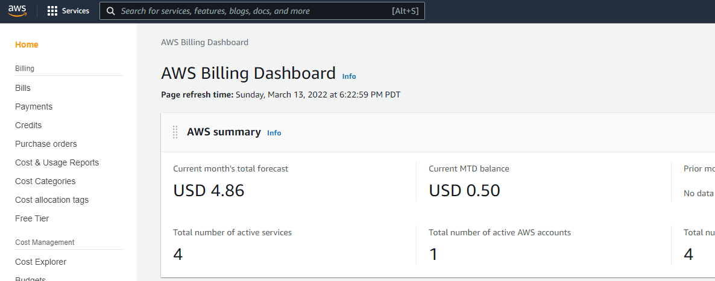Click in the AWS search field

(x=253, y=11)
